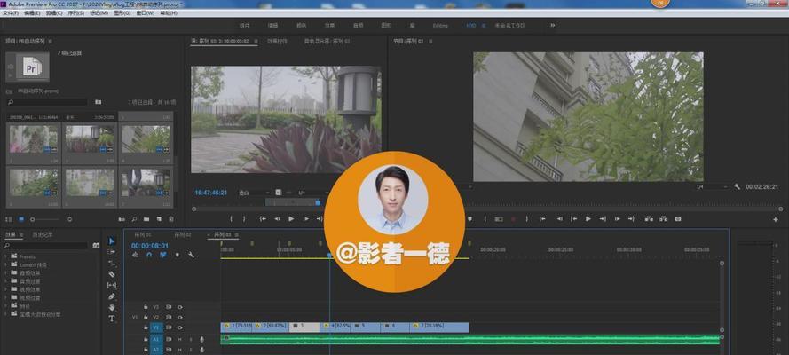Toggle lock on track V1

(x=146, y=327)
